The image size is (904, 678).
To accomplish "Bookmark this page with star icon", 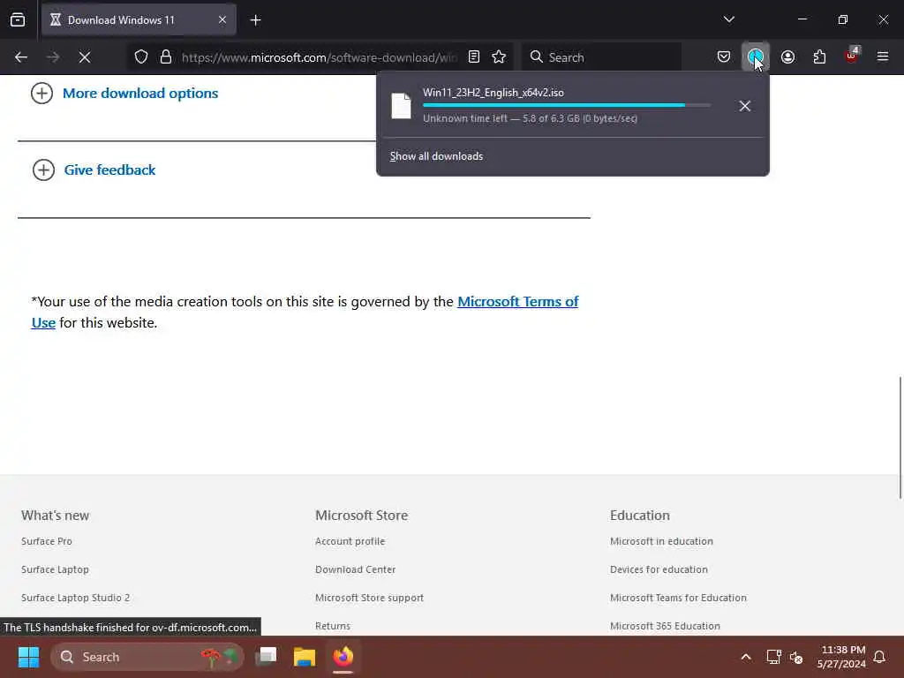I will point(499,57).
